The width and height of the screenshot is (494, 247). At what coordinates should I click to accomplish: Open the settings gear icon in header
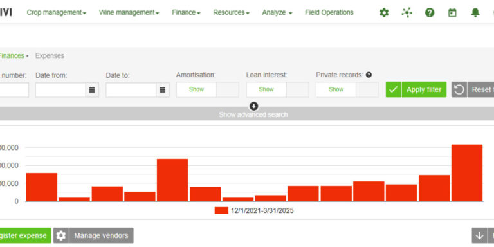click(384, 13)
